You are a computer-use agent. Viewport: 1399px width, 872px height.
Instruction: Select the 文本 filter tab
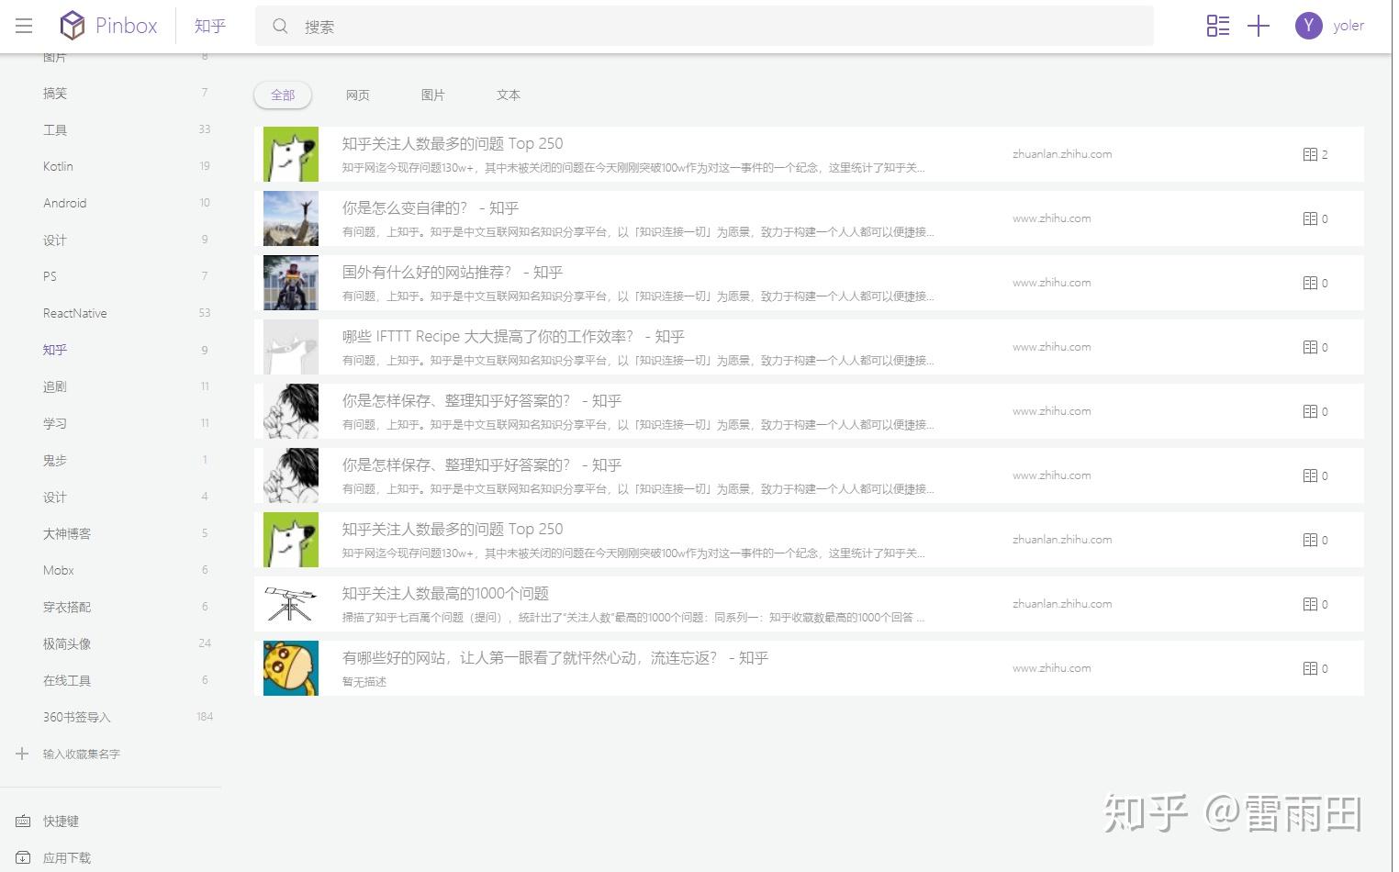pyautogui.click(x=509, y=95)
